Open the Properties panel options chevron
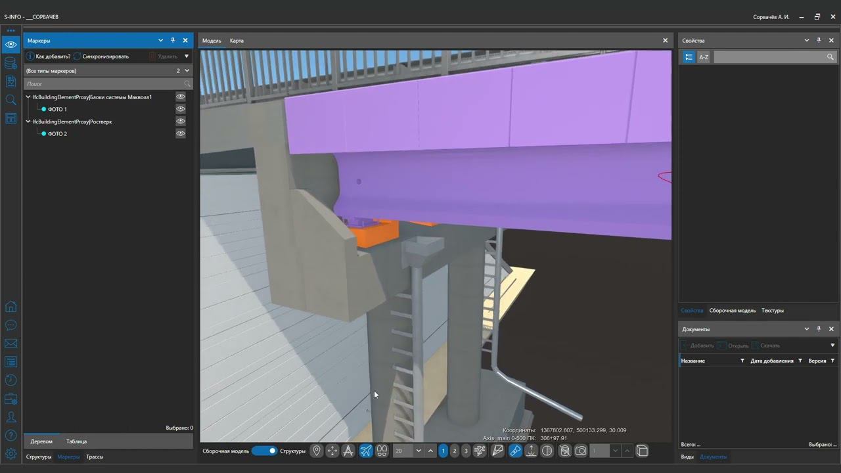841x473 pixels. [806, 40]
